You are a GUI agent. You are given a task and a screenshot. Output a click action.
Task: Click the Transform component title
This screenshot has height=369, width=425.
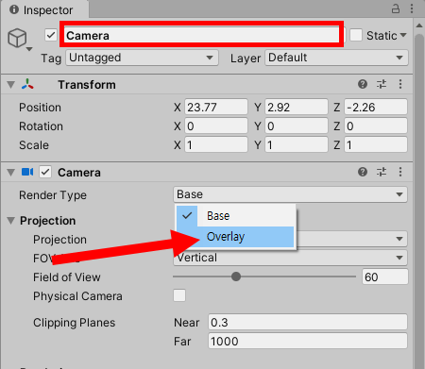[x=87, y=85]
